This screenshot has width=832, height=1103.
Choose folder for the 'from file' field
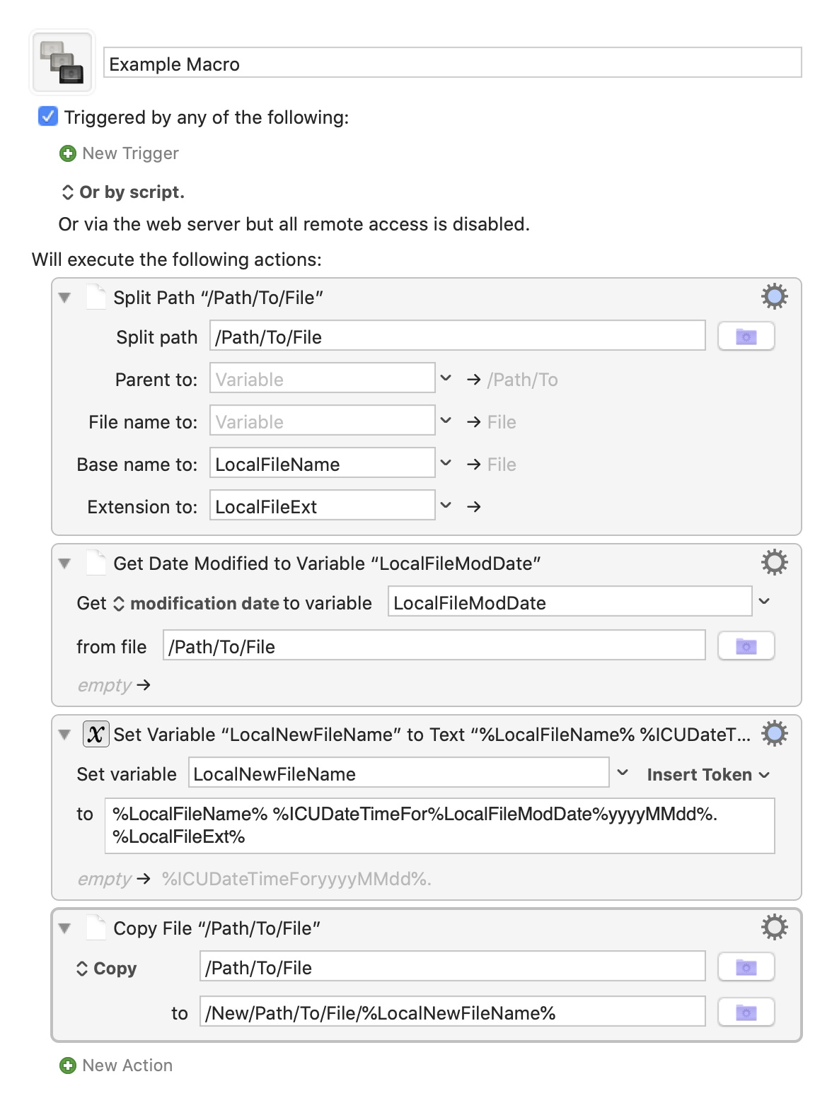coord(746,646)
